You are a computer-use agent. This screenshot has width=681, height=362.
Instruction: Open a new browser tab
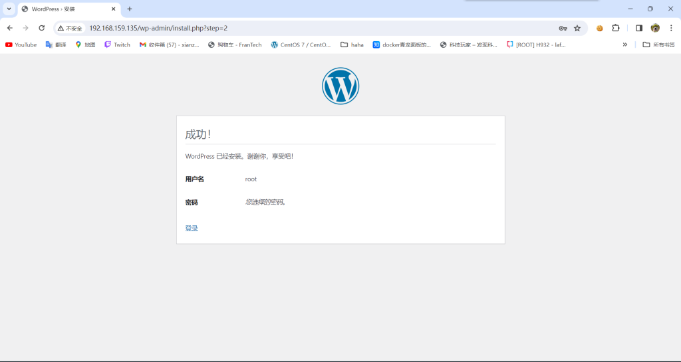(130, 9)
